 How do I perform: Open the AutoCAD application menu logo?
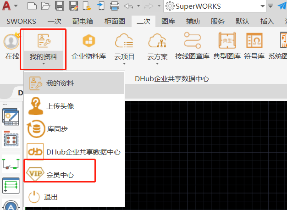pyautogui.click(x=6, y=6)
